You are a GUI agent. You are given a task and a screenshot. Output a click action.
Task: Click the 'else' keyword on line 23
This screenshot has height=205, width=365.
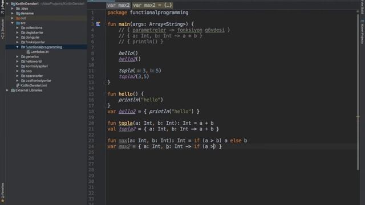tap(236, 141)
